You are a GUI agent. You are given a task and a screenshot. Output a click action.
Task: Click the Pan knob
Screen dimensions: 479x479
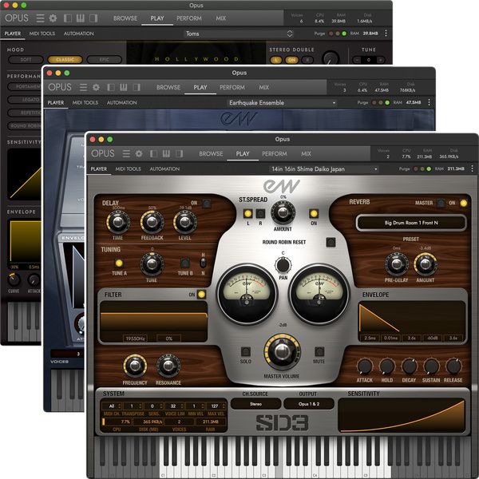tap(283, 265)
